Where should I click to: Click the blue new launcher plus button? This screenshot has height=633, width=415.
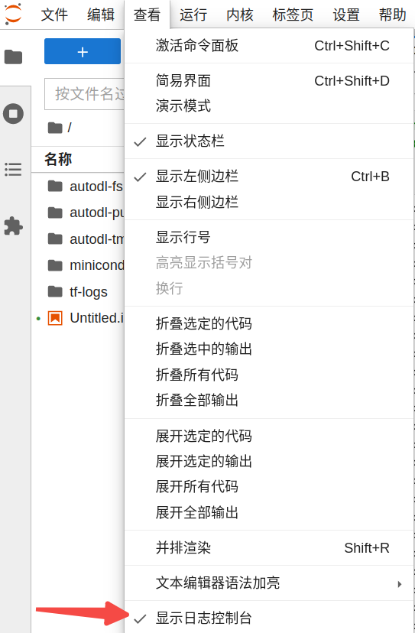83,51
